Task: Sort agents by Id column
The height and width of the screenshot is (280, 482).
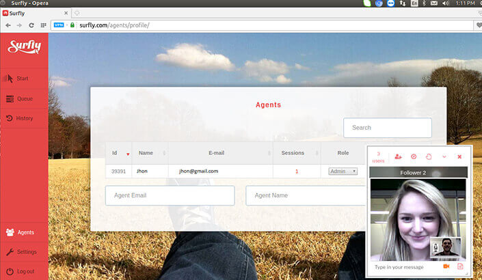Action: 119,153
